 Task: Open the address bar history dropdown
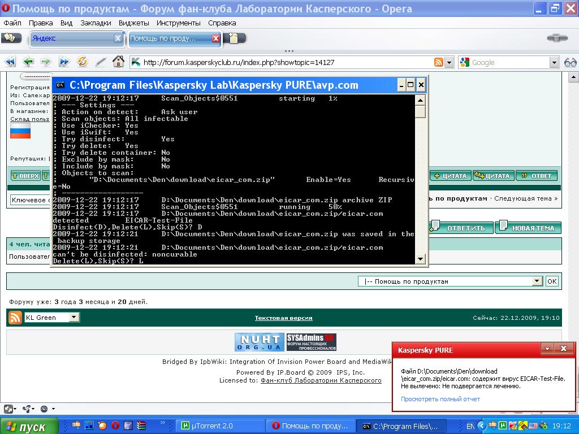tap(449, 62)
